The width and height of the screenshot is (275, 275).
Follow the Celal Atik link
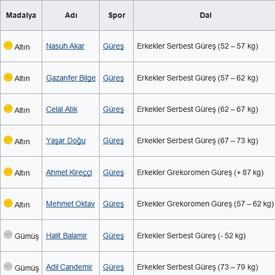click(62, 109)
